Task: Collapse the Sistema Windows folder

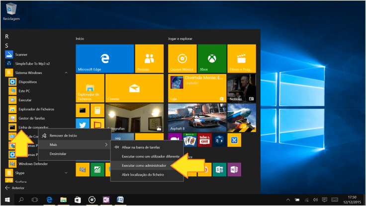Action: (x=67, y=73)
